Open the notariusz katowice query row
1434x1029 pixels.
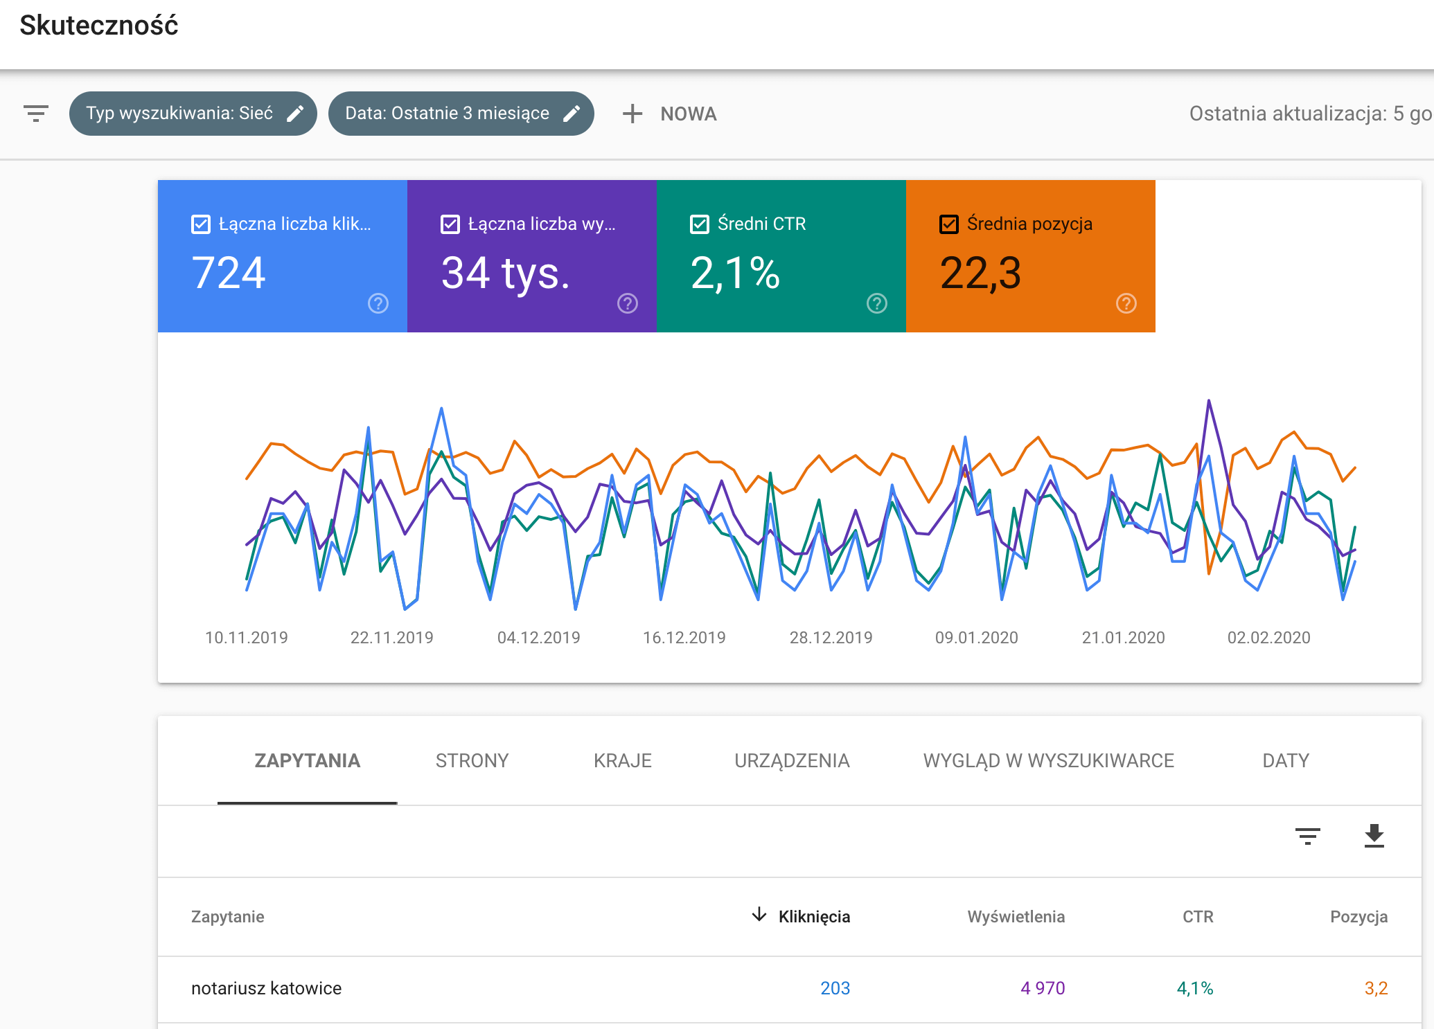pyautogui.click(x=790, y=989)
